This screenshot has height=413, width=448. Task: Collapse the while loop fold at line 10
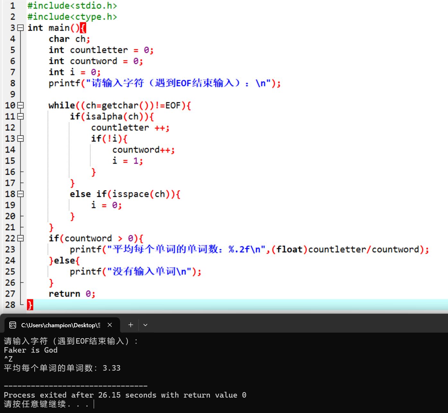point(21,105)
